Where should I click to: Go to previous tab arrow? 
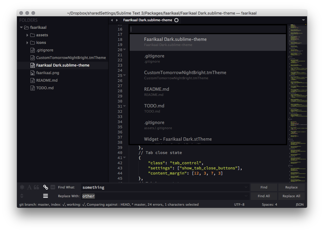[112, 20]
